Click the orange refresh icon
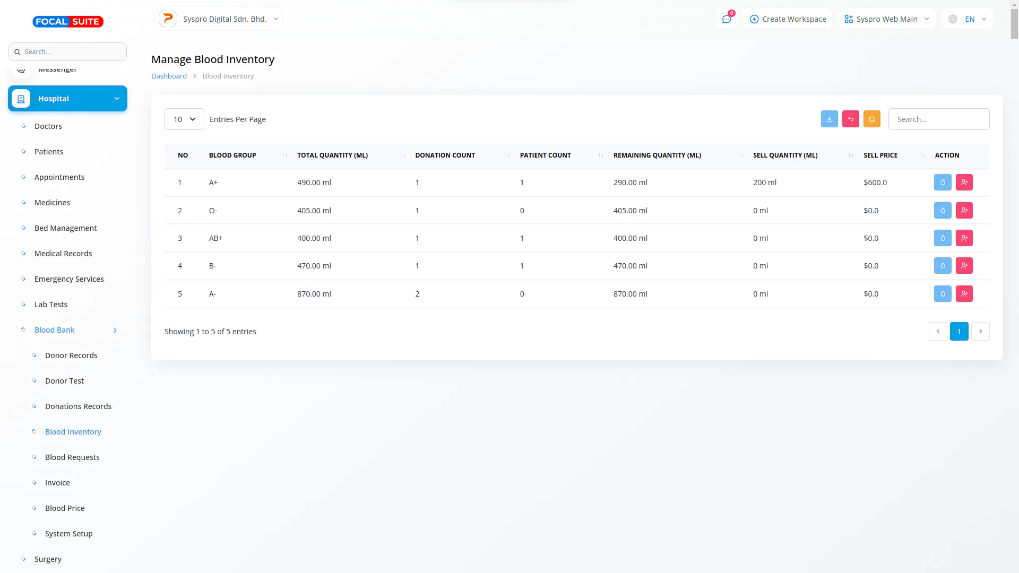 (871, 119)
